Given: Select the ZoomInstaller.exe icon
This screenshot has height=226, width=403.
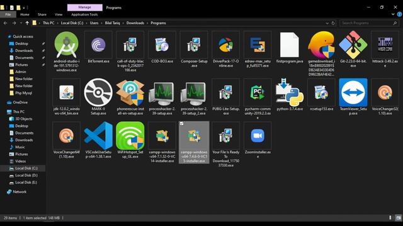Looking at the screenshot, I should (x=258, y=136).
